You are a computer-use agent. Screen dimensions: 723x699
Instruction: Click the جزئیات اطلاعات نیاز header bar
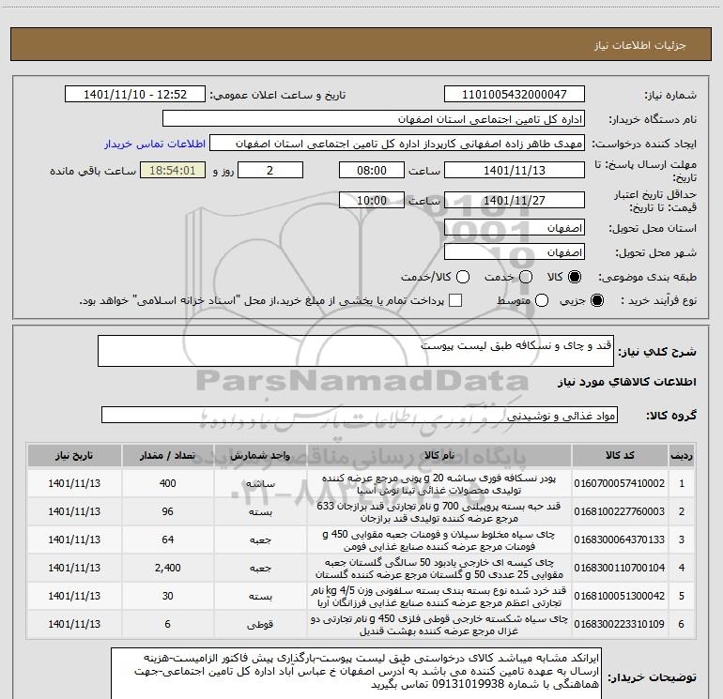pyautogui.click(x=361, y=44)
